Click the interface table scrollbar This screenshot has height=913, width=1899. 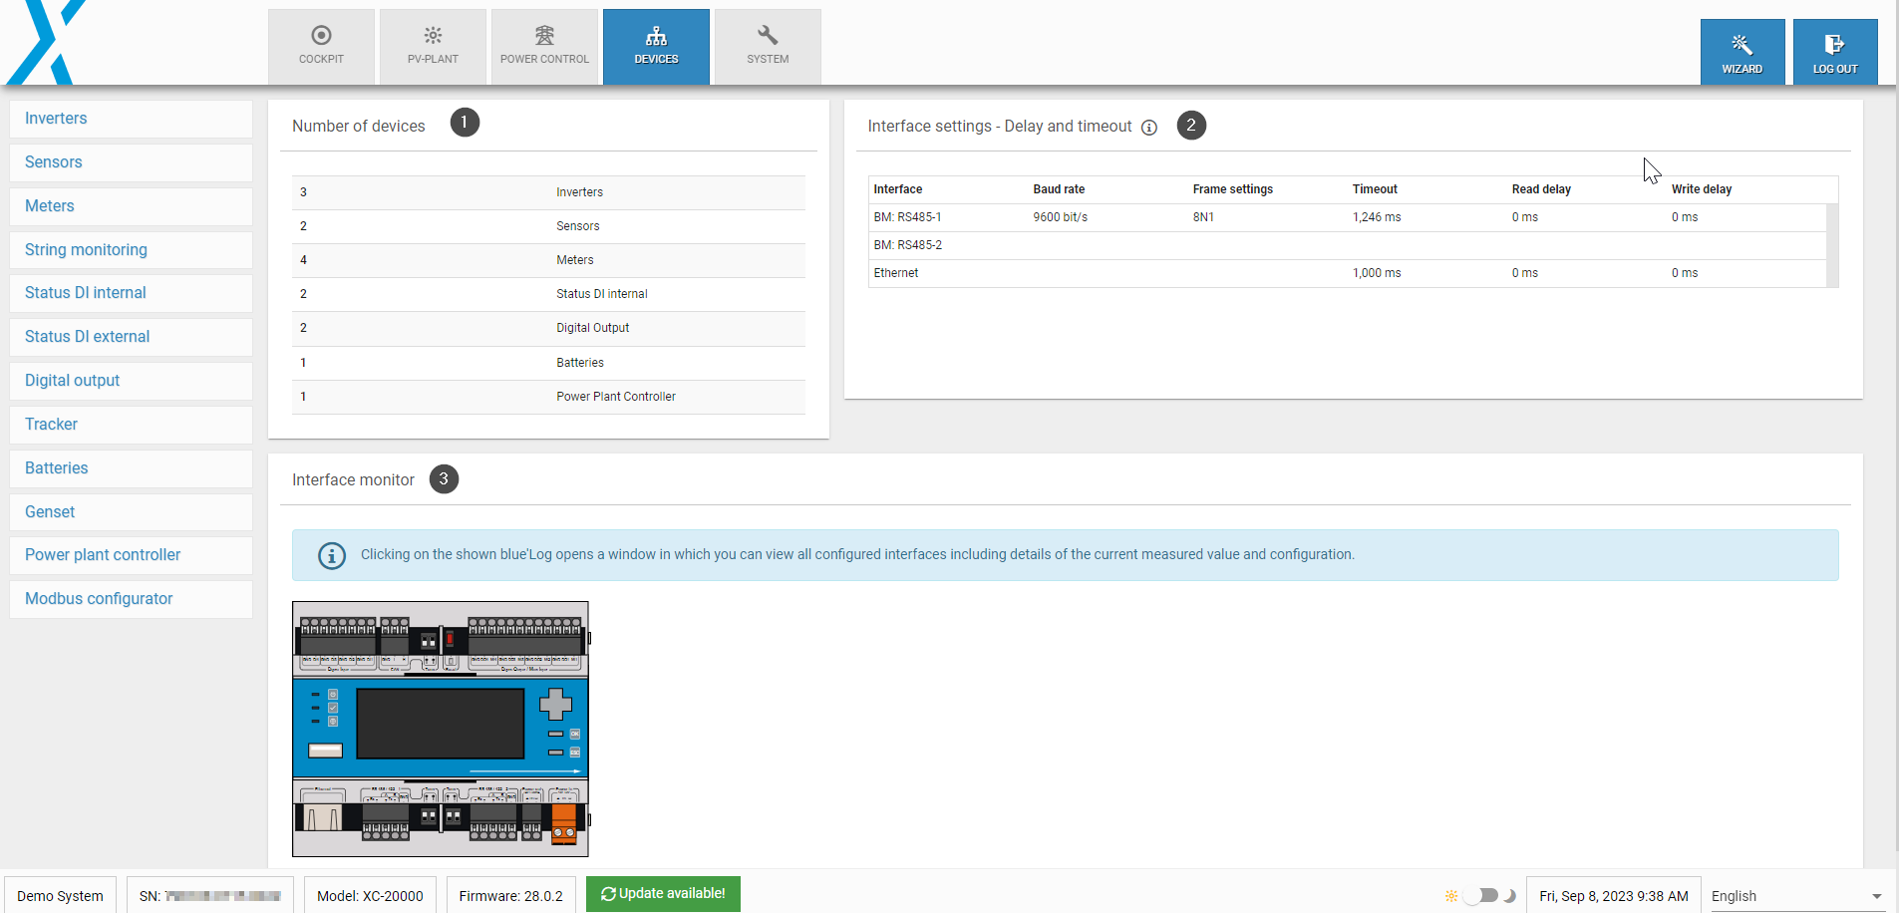pos(1832,245)
